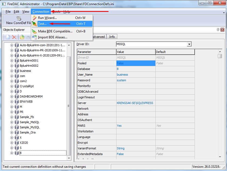Select the DASHBOARDHRM database icon

click(x=17, y=96)
